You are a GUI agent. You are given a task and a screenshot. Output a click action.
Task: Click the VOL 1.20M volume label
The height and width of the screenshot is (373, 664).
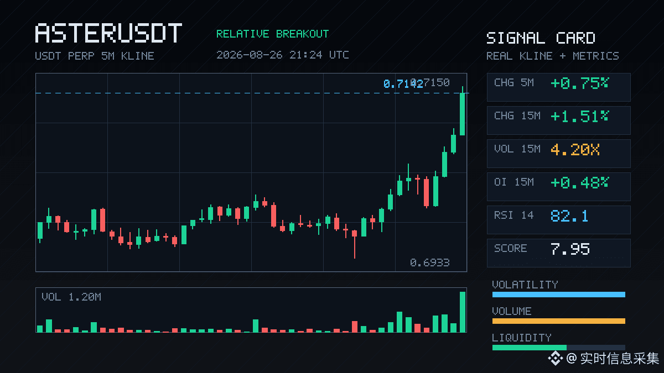point(71,297)
